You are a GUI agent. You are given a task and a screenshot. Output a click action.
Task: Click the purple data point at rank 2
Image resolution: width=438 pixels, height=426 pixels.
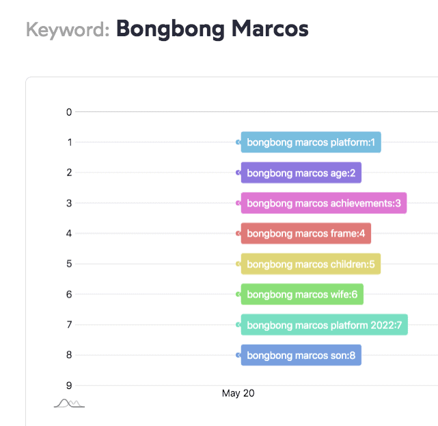[238, 173]
